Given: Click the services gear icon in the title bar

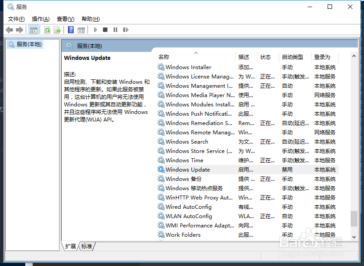Looking at the screenshot, I should click(11, 7).
